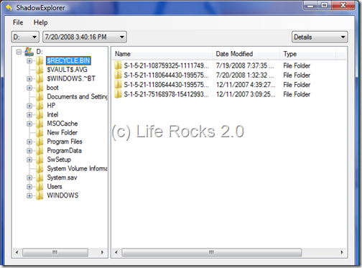Image resolution: width=362 pixels, height=268 pixels.
Task: Click the WINDOWS folder icon
Action: click(x=40, y=195)
